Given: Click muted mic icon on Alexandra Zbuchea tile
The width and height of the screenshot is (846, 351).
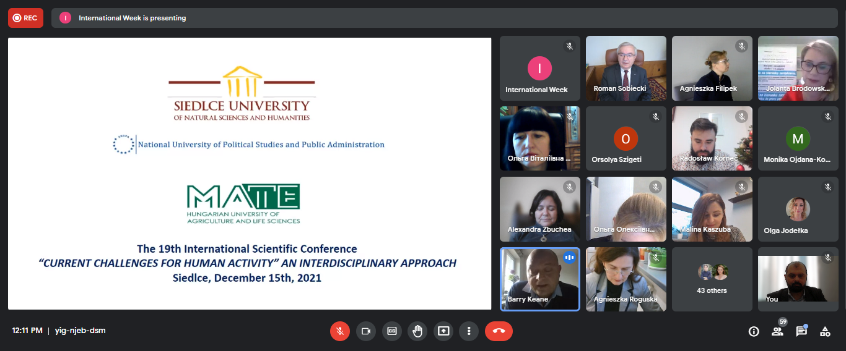Looking at the screenshot, I should click(569, 187).
